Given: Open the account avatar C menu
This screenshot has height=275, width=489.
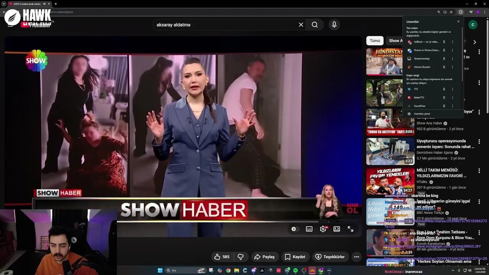Looking at the screenshot, I should pyautogui.click(x=473, y=25).
